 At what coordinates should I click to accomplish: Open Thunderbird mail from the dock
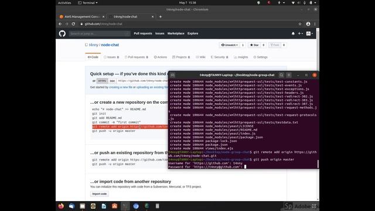(x=71, y=206)
